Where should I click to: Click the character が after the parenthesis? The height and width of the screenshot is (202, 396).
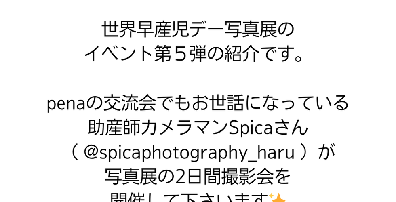coord(326,152)
